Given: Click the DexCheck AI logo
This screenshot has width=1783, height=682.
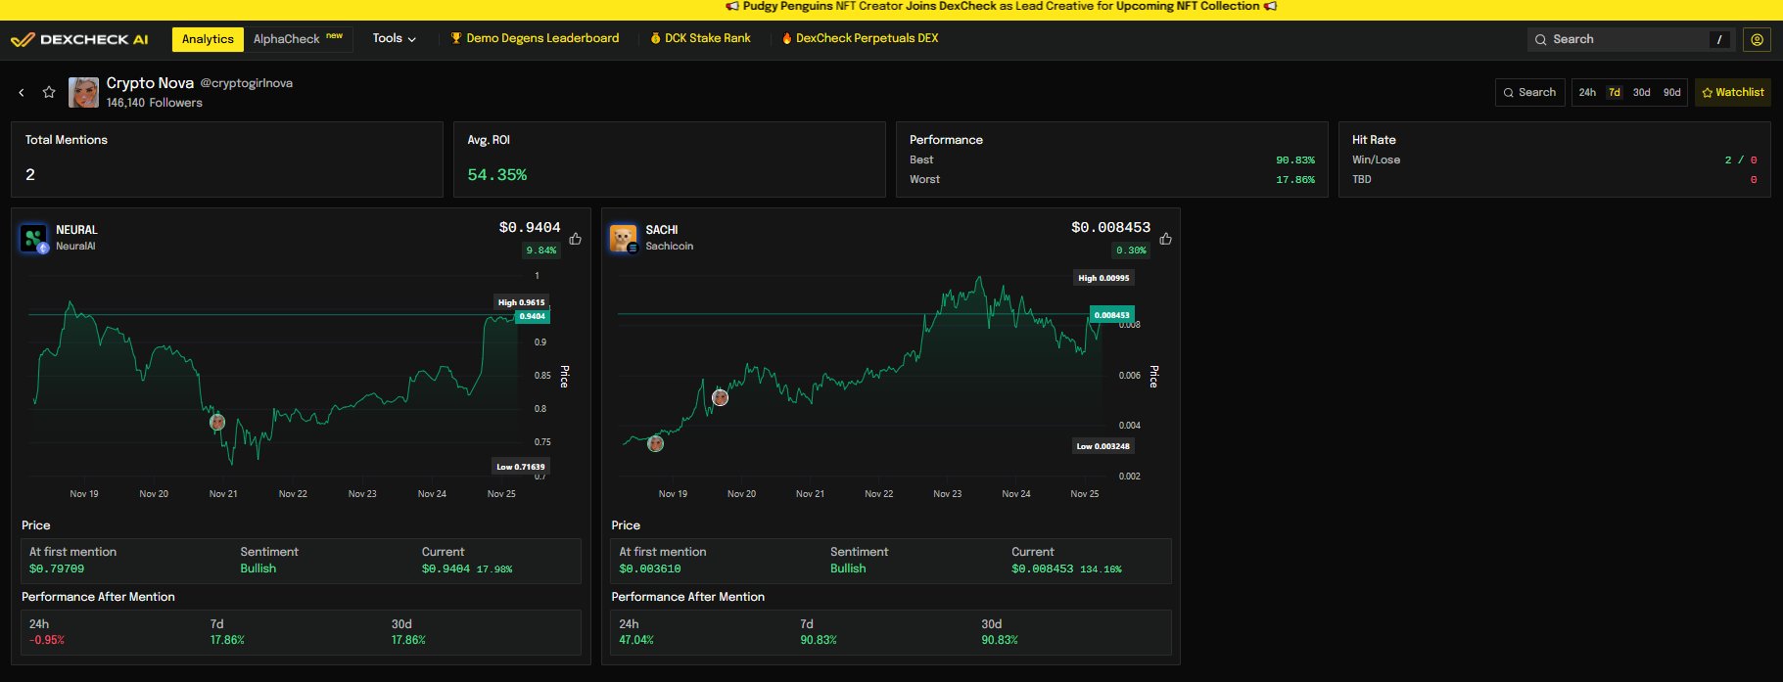Looking at the screenshot, I should [79, 39].
